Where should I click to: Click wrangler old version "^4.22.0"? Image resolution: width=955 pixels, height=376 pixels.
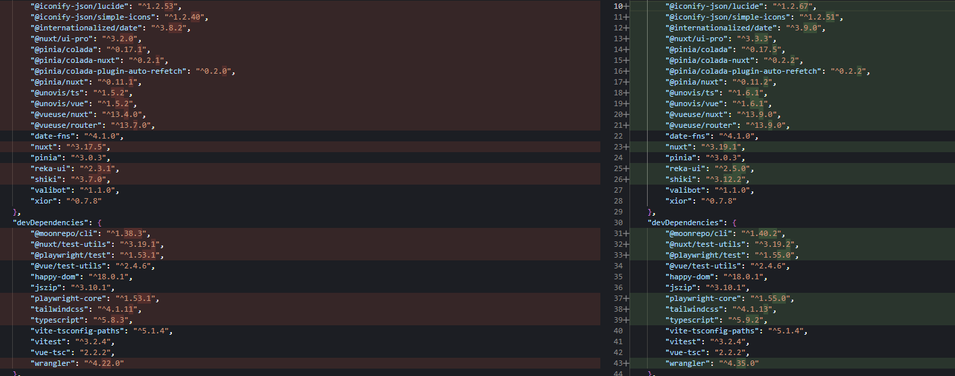click(x=104, y=363)
